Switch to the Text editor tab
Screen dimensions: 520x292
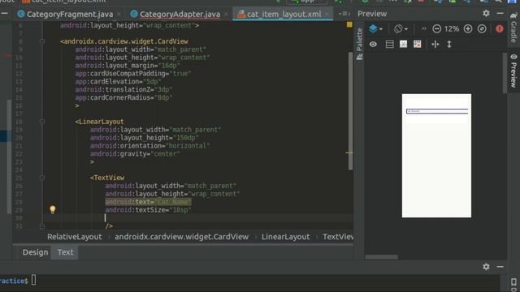coord(65,252)
